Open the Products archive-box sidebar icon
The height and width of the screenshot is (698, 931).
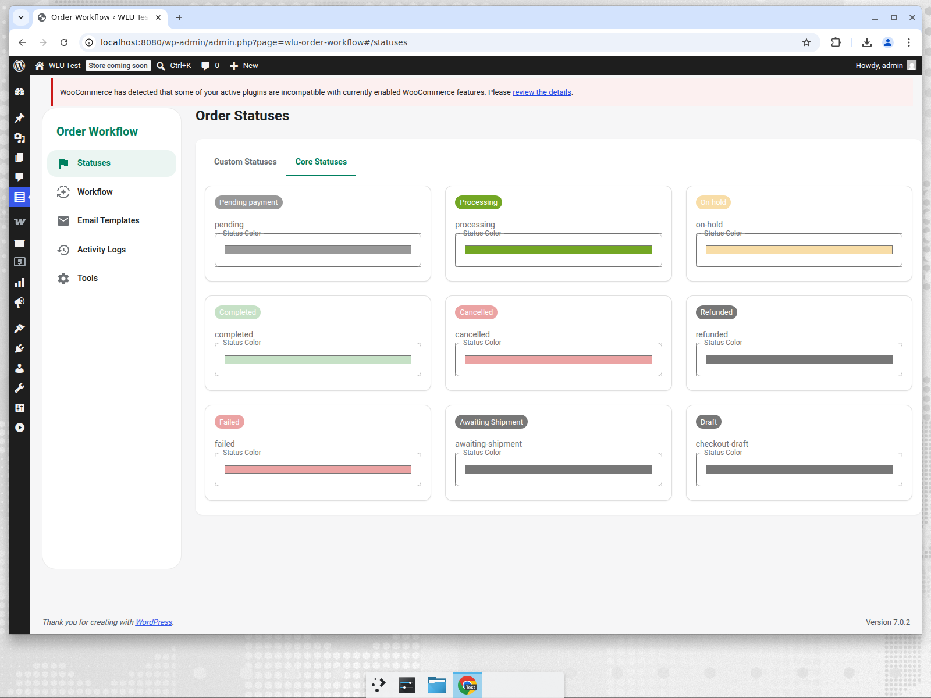(x=19, y=243)
